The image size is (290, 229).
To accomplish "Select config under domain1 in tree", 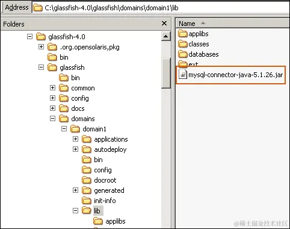I will [103, 170].
